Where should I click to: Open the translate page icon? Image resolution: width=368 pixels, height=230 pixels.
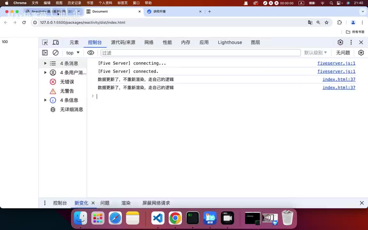[x=310, y=23]
